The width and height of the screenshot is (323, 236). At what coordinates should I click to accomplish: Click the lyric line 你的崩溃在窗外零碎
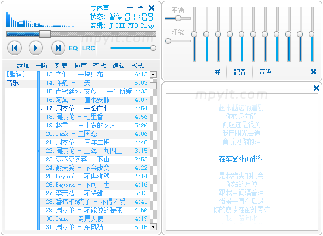(241, 209)
